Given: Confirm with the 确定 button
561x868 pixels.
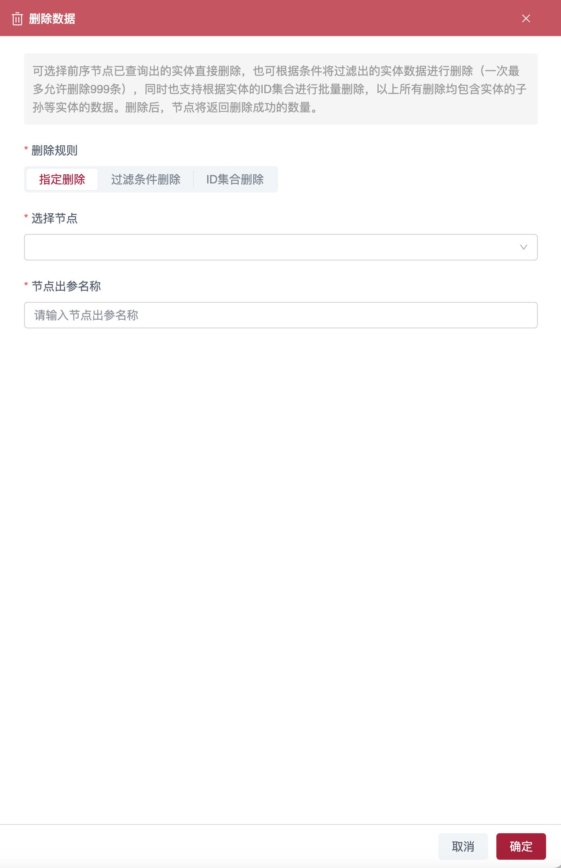Looking at the screenshot, I should click(521, 846).
